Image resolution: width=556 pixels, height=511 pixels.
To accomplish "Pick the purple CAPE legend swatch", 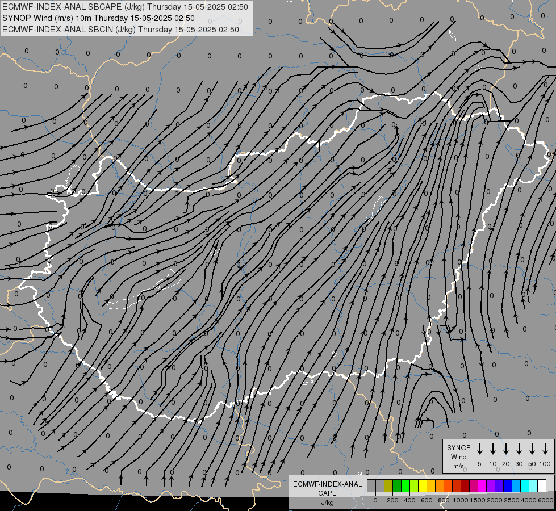I will pyautogui.click(x=490, y=485).
